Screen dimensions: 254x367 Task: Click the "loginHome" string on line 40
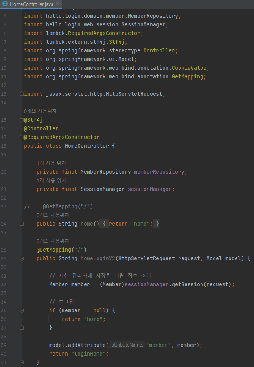(x=88, y=354)
